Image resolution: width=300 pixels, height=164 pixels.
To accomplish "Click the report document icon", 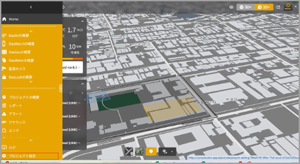I will pos(4,105).
